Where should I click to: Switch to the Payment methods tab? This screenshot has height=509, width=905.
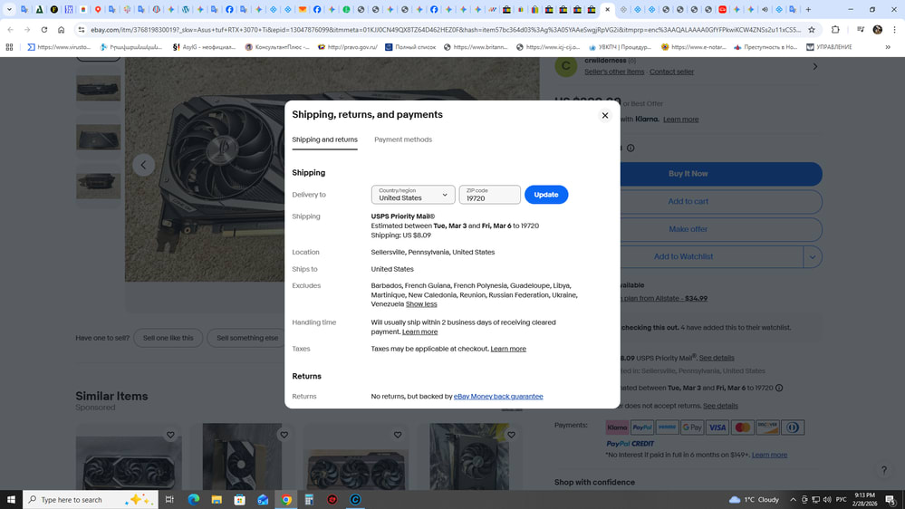[403, 139]
